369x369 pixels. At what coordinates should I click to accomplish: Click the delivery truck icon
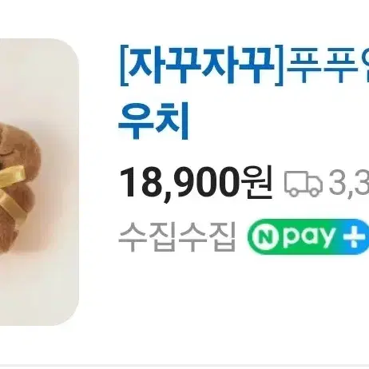tap(304, 184)
